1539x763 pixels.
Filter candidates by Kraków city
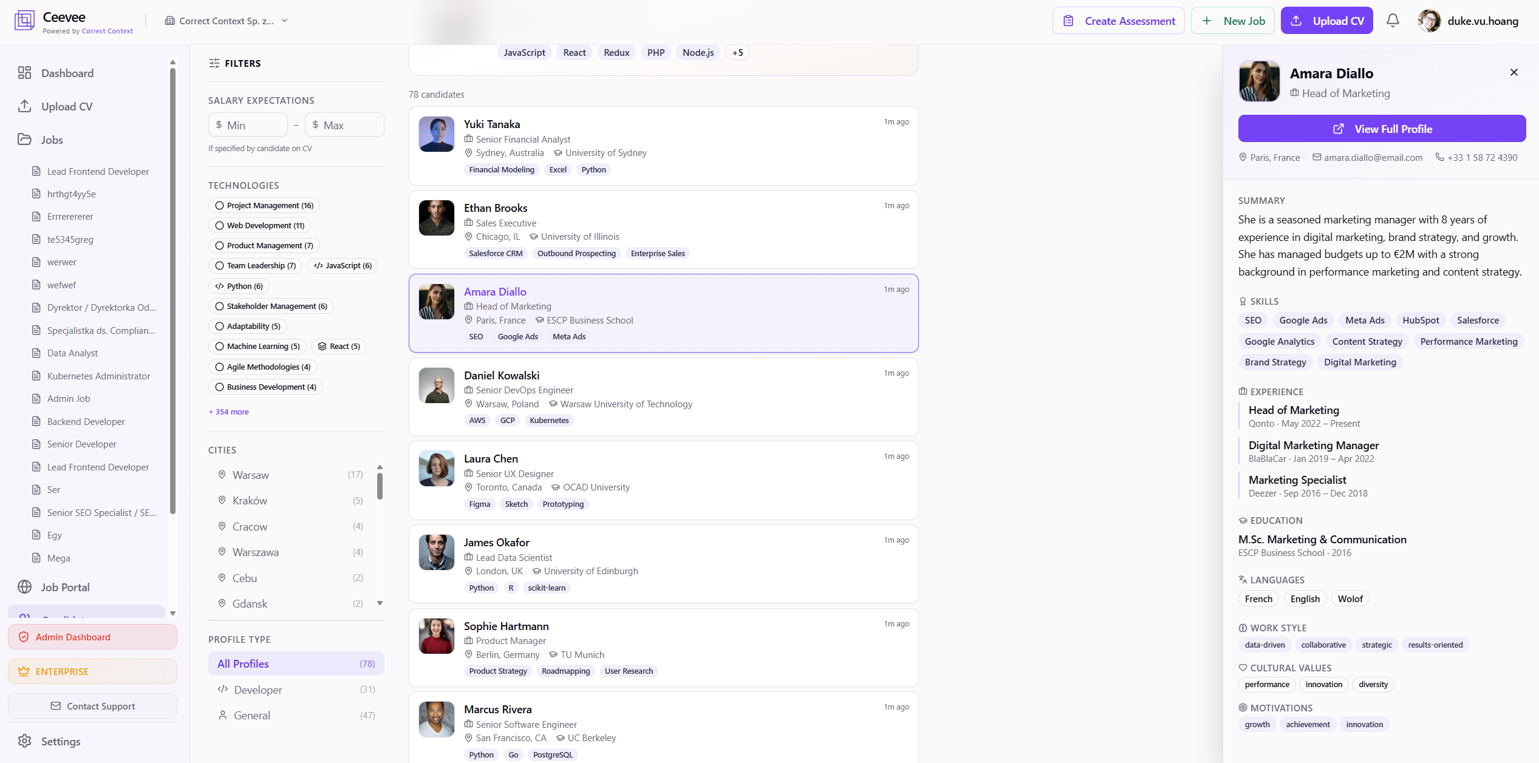tap(290, 500)
